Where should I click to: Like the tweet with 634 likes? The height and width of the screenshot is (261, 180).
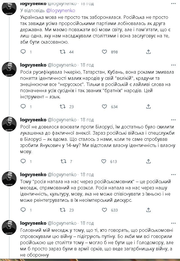(104, 106)
